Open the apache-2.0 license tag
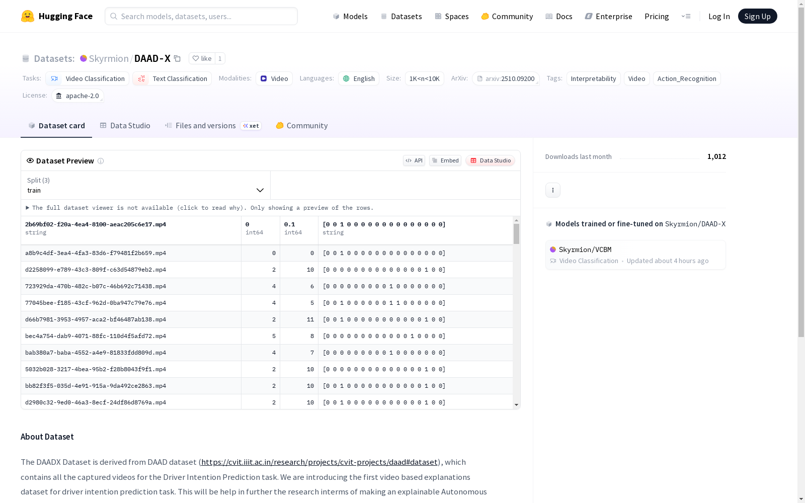The image size is (805, 503). pos(77,96)
